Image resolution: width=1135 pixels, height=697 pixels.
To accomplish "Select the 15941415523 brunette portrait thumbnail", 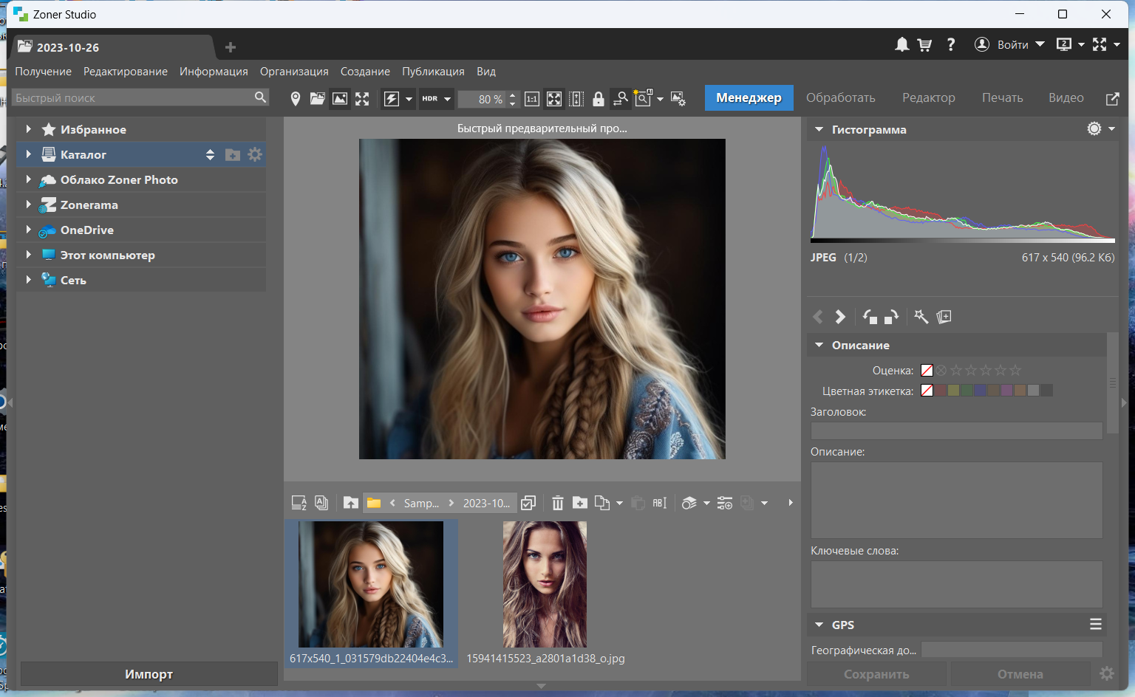I will [x=545, y=585].
